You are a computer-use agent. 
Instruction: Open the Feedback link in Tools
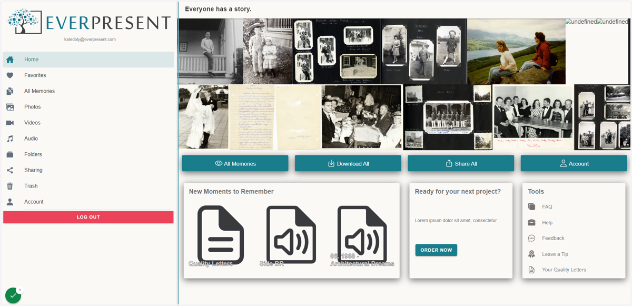pos(553,238)
